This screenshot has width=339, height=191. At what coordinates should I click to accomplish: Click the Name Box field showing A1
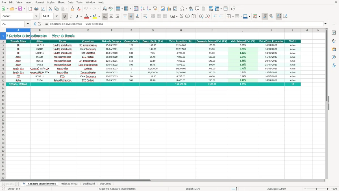pyautogui.click(x=13, y=24)
